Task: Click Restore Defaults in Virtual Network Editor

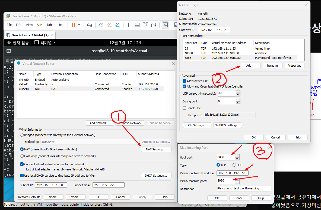Action: click(x=29, y=197)
